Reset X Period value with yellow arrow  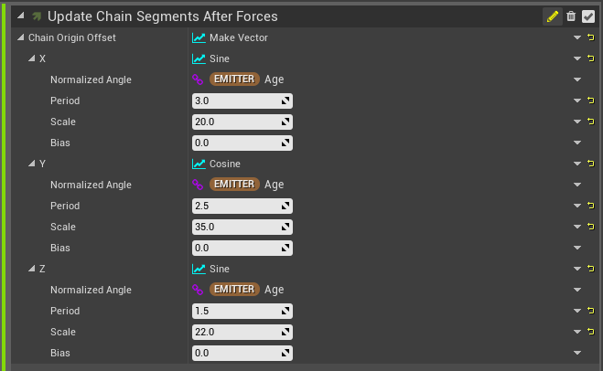(591, 101)
